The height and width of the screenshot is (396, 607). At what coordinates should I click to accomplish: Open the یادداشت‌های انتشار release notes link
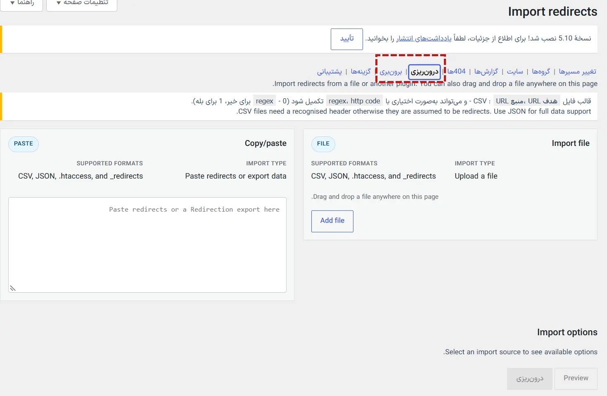(424, 38)
